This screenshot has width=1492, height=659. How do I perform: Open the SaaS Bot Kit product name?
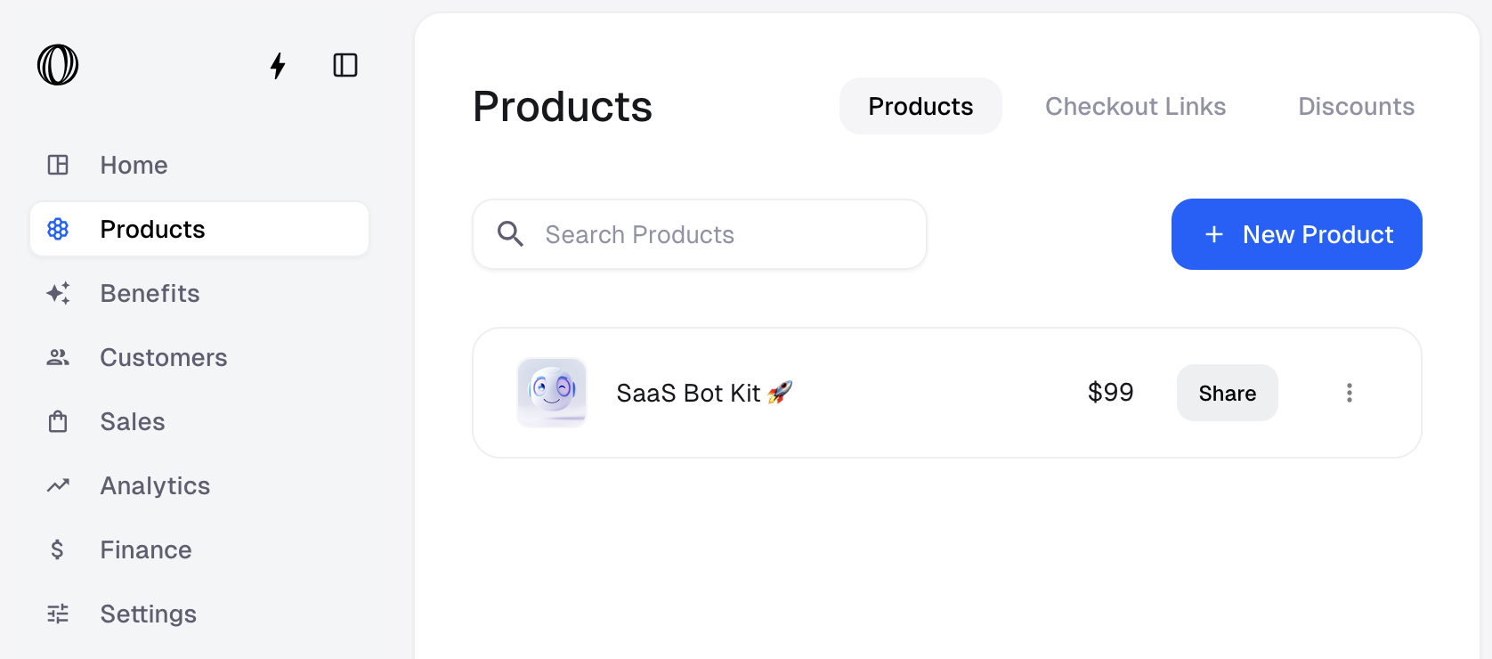click(x=704, y=393)
